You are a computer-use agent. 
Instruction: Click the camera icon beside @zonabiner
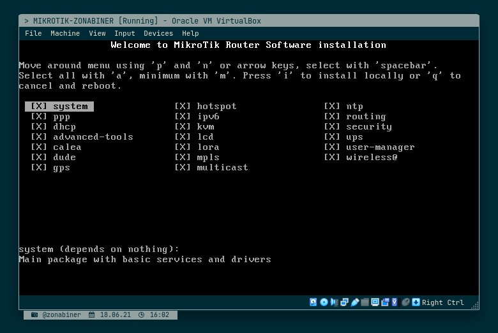34,315
